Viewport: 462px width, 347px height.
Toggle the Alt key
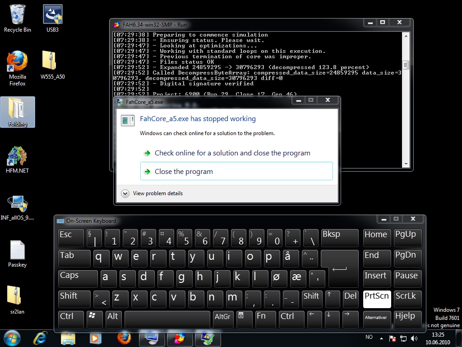pyautogui.click(x=114, y=319)
